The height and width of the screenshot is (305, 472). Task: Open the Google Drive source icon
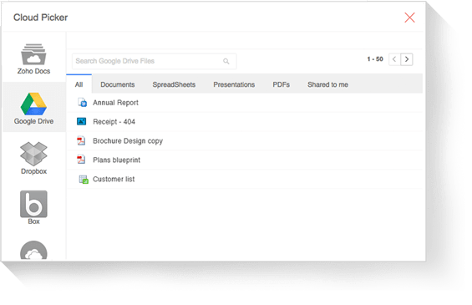[33, 104]
